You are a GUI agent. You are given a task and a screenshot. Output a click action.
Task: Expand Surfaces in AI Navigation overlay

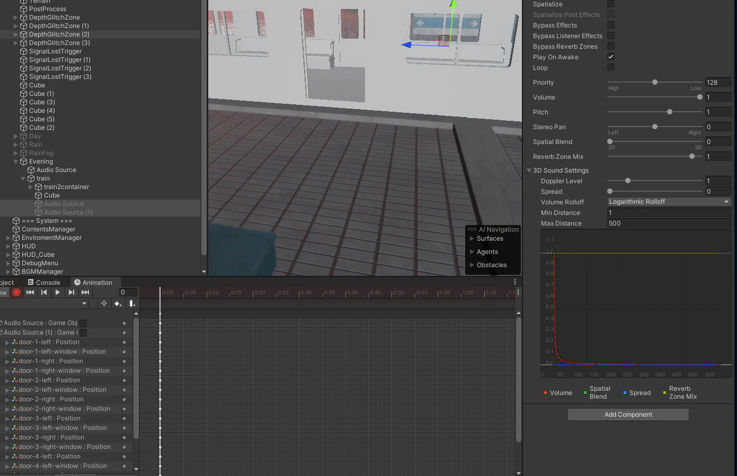[x=472, y=239]
